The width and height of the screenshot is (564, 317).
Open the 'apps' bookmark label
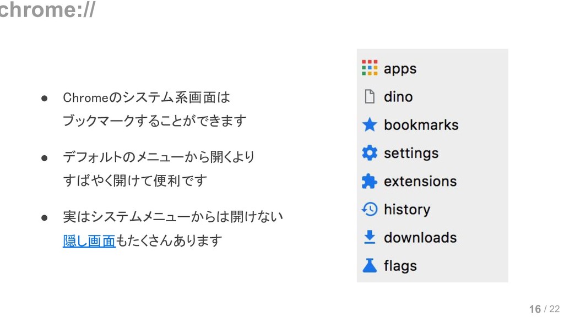click(400, 69)
